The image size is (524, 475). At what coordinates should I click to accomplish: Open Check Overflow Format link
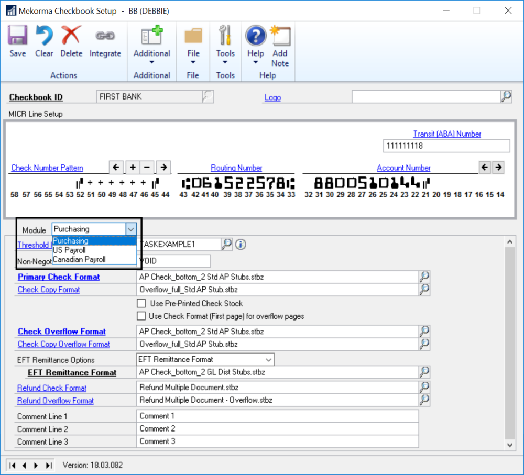[x=62, y=332]
